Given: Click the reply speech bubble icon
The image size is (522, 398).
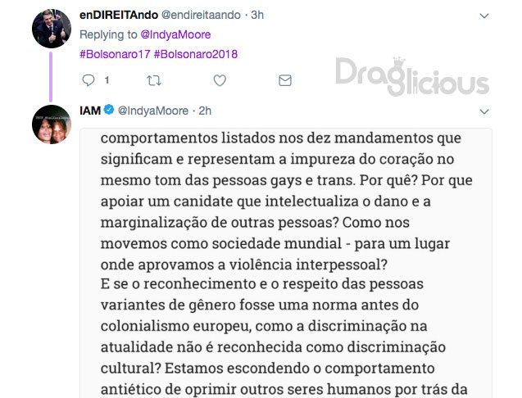Looking at the screenshot, I should 89,80.
